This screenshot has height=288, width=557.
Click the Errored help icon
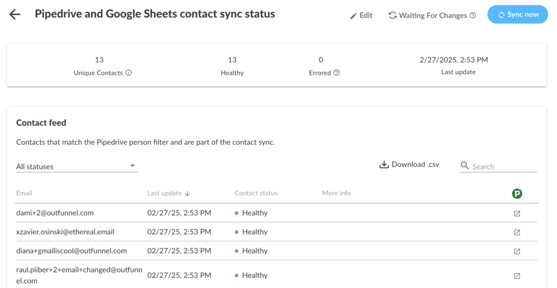click(x=337, y=73)
